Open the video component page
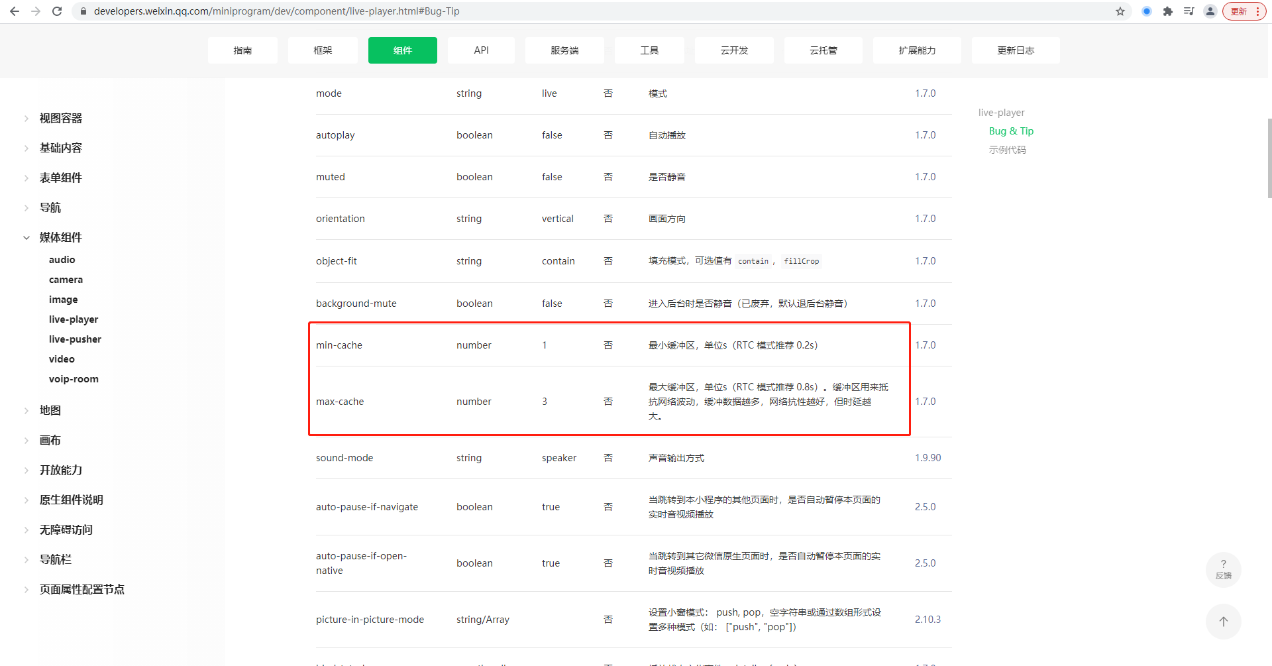Image resolution: width=1272 pixels, height=666 pixels. 62,359
